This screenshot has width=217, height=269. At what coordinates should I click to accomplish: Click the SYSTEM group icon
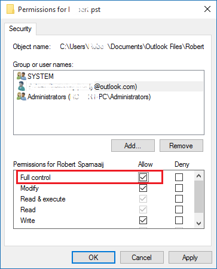22,76
